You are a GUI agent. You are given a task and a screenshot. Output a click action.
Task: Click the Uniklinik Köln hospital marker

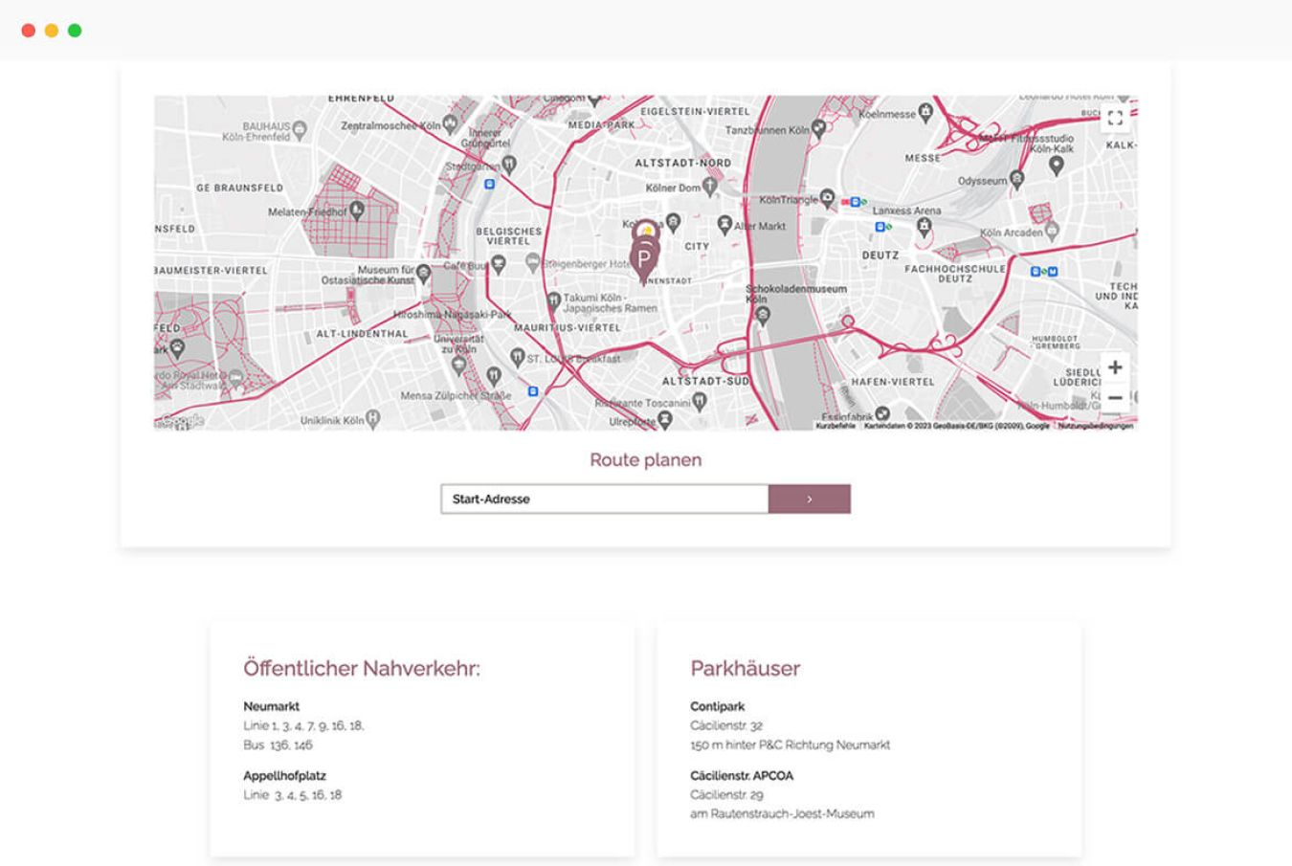[373, 418]
